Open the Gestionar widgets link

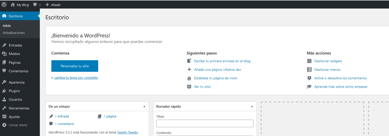(x=328, y=61)
